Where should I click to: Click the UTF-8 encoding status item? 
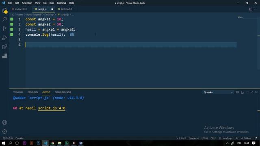coord(204,138)
